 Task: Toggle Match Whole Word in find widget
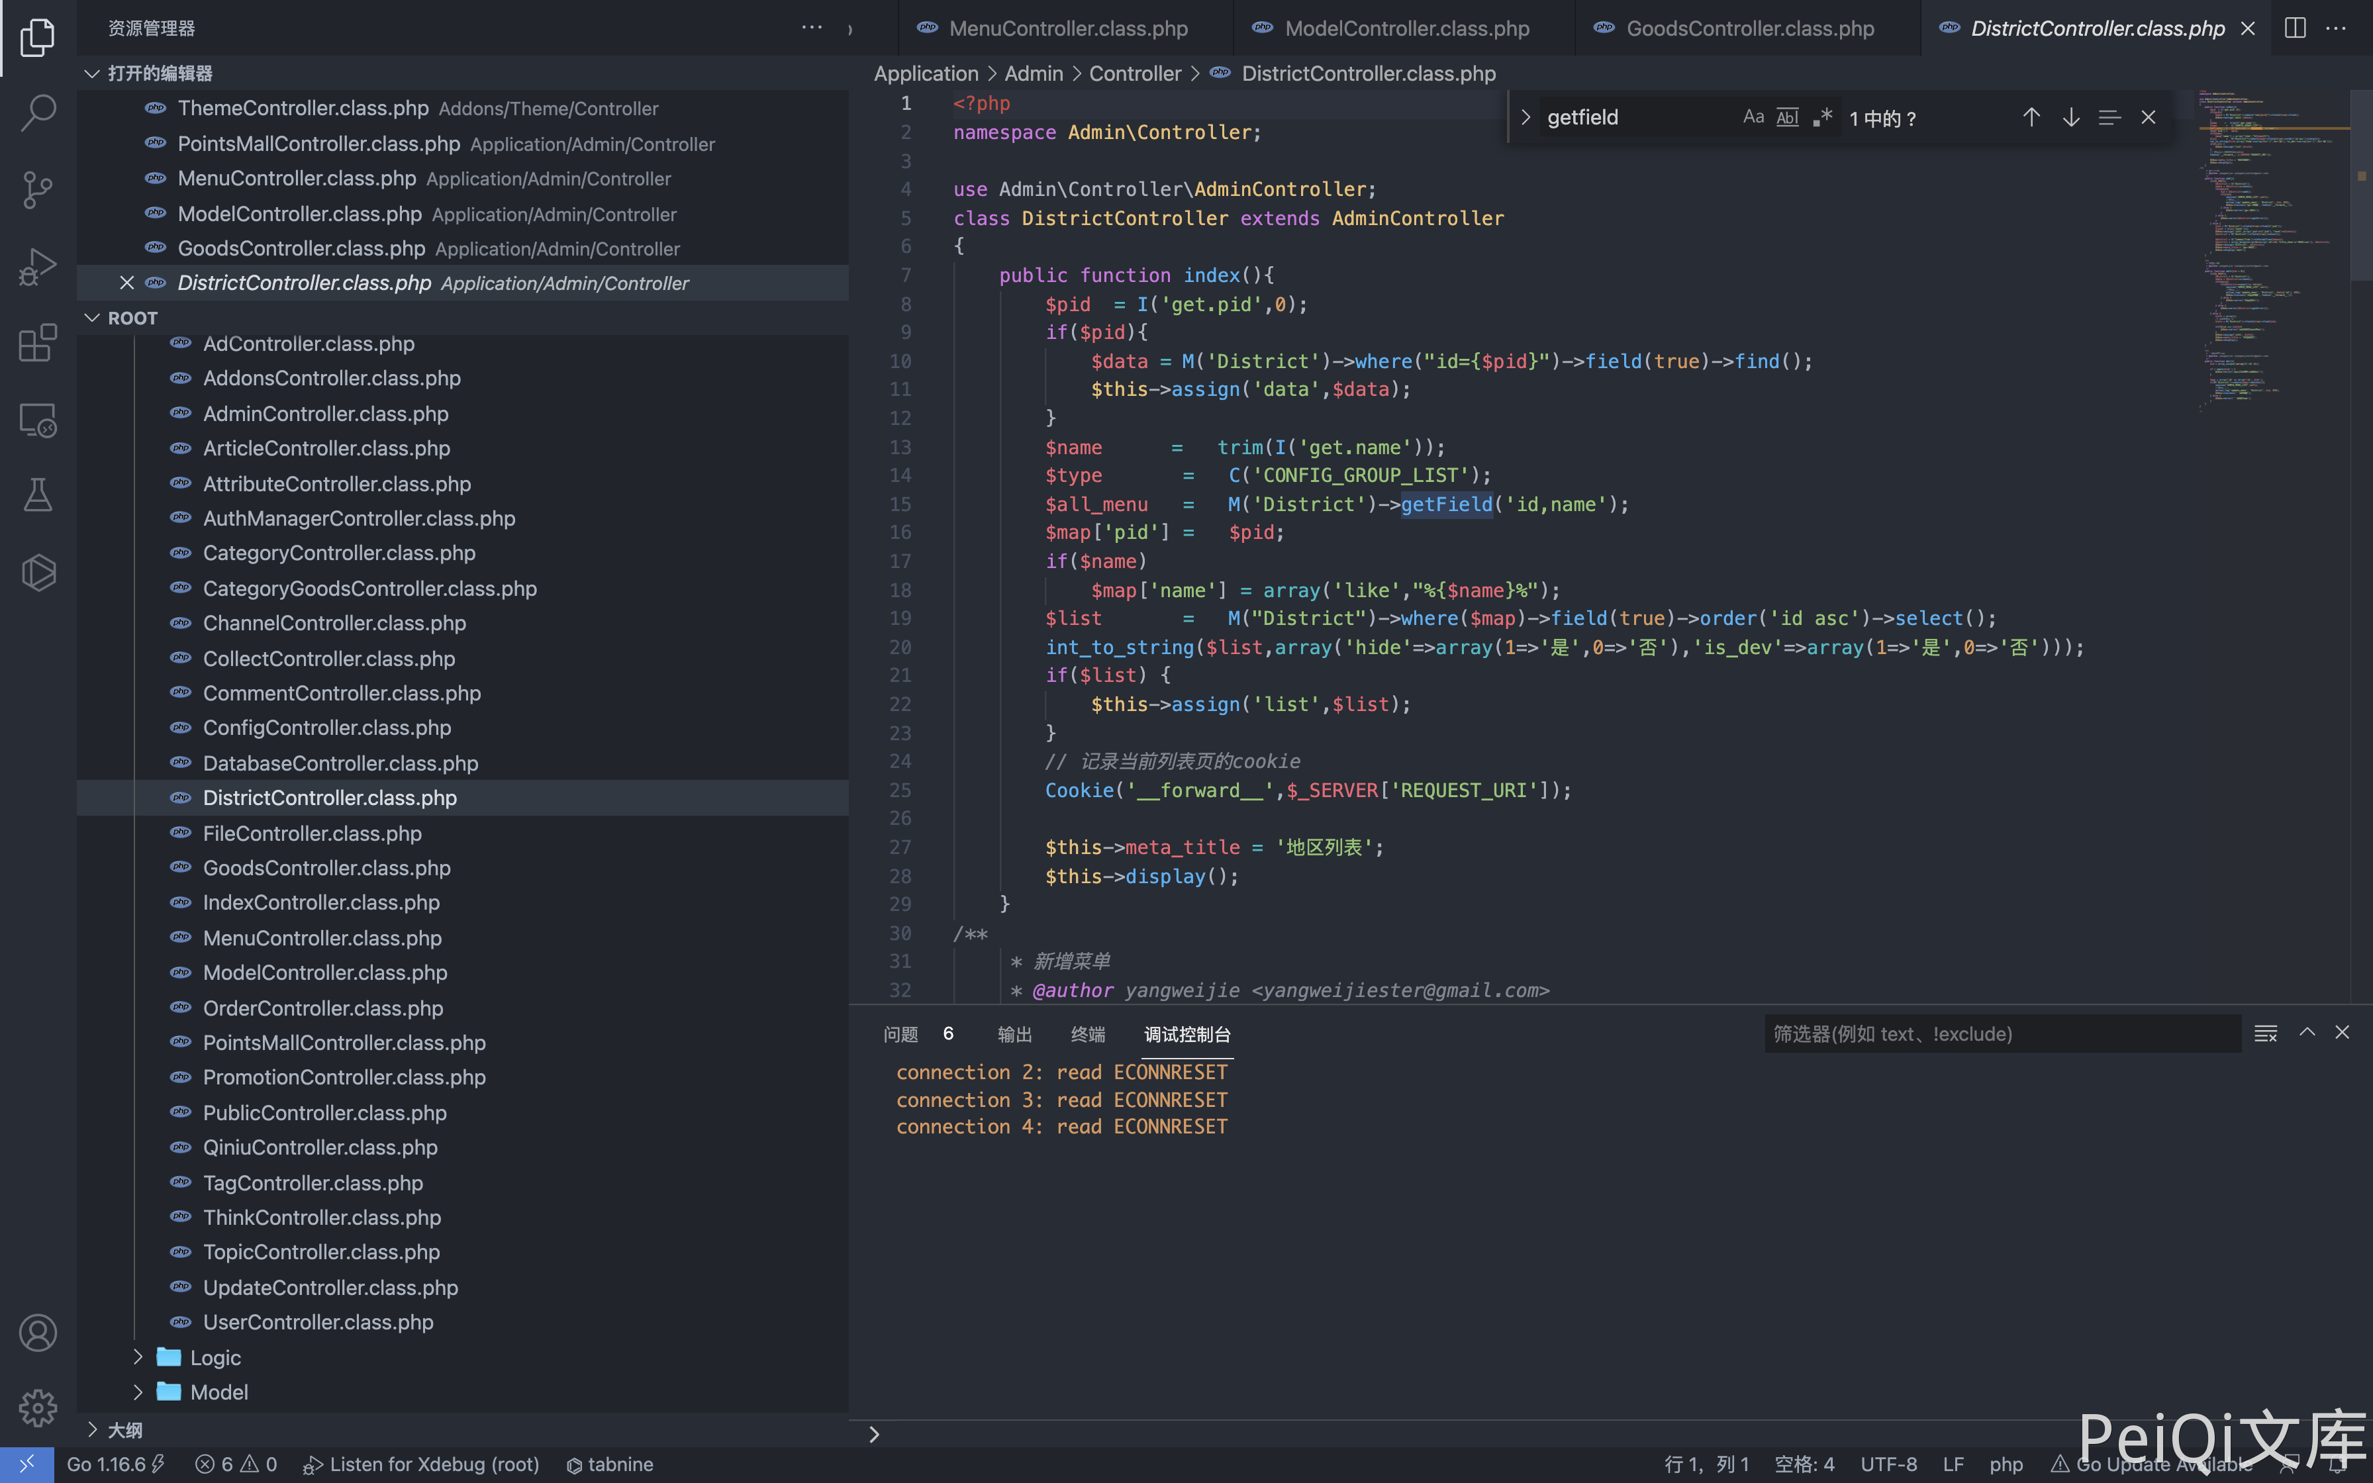(1788, 118)
